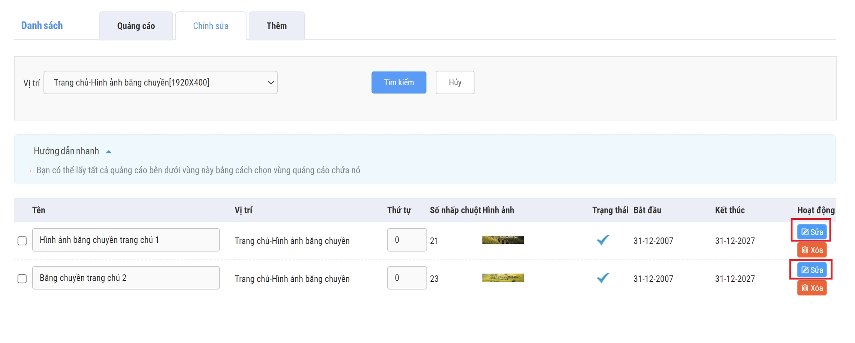
Task: Click Sửa edit icon for Băng chuyền 2
Action: tap(805, 270)
